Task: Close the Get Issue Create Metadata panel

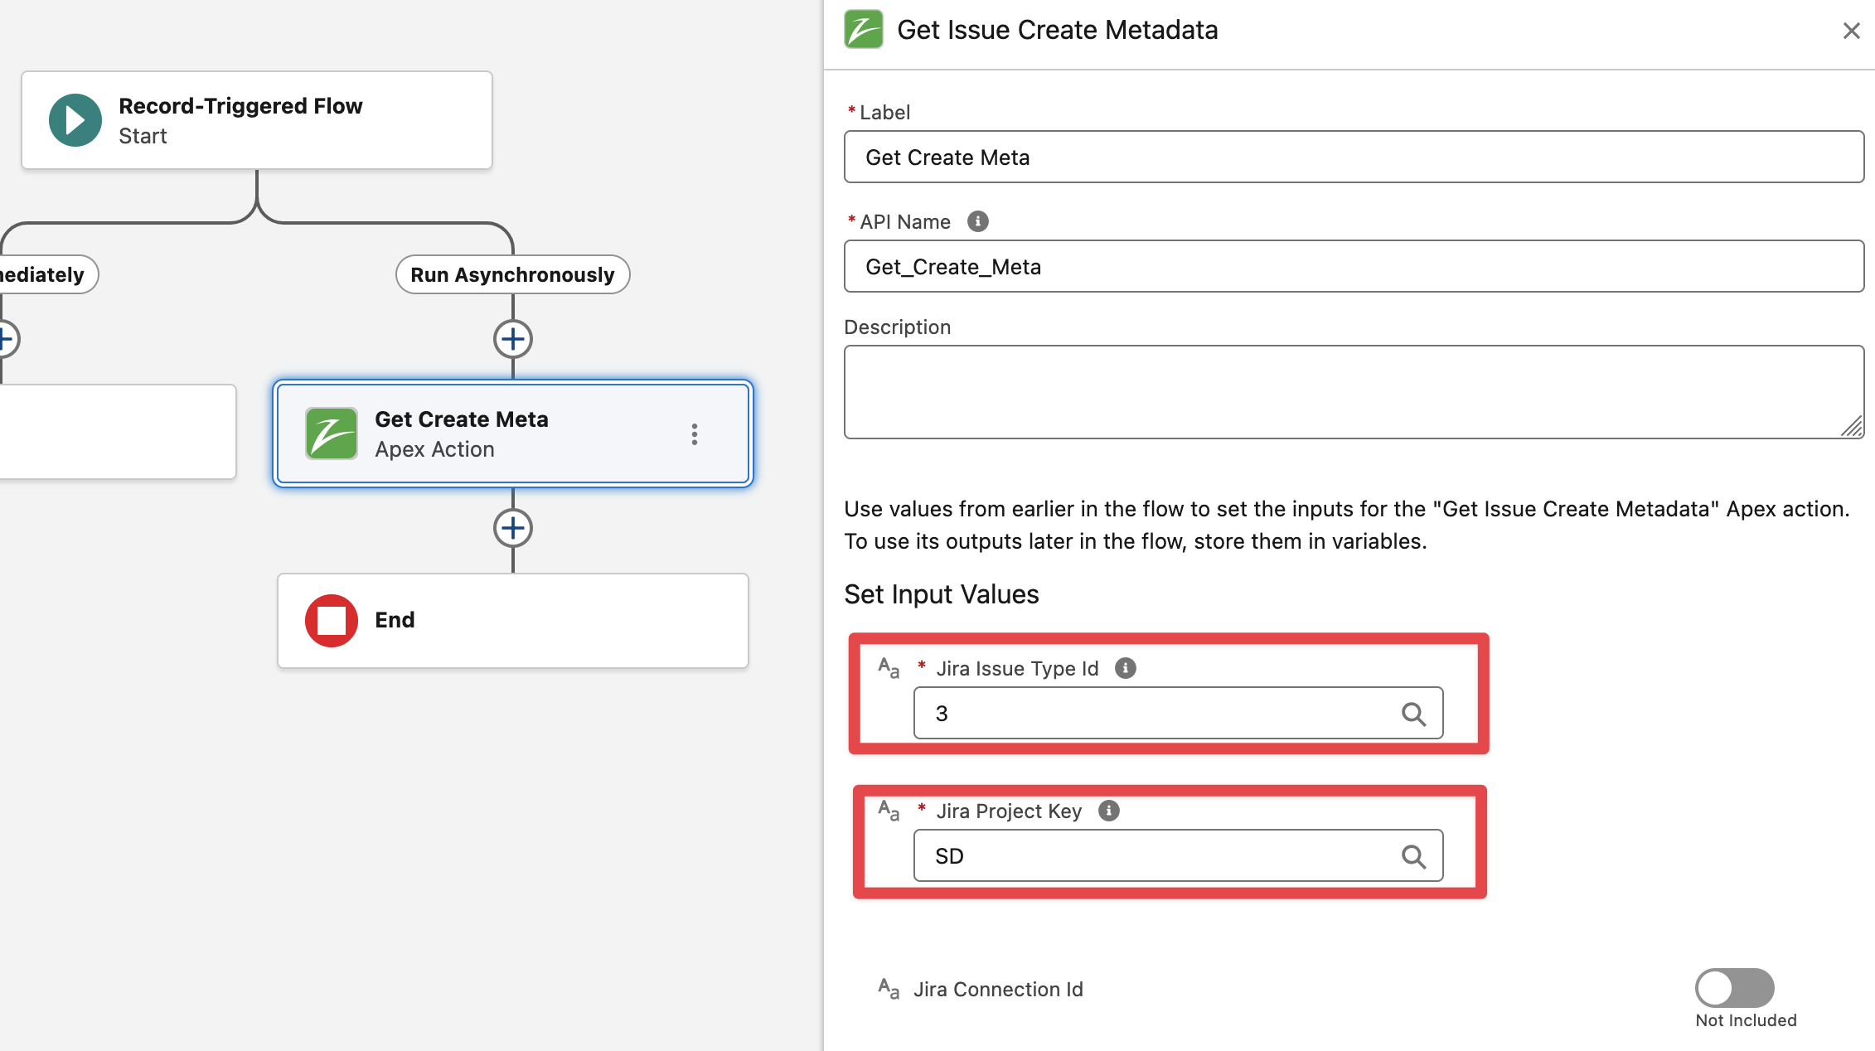Action: [x=1851, y=31]
